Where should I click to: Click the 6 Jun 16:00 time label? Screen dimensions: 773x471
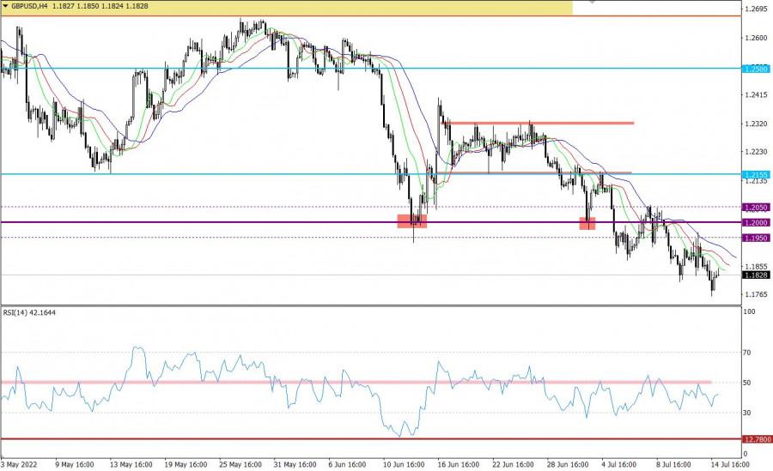pyautogui.click(x=348, y=465)
